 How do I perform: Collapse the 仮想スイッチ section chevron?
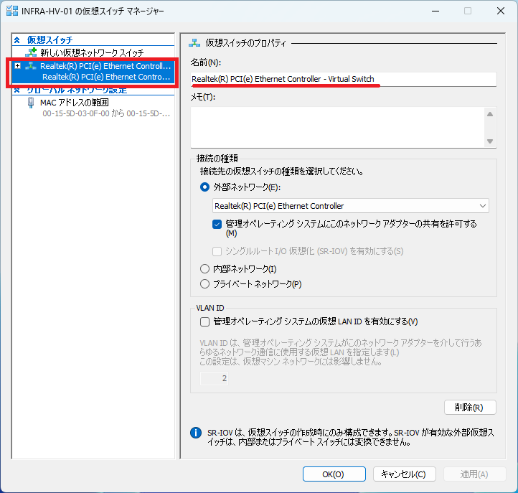coord(17,40)
